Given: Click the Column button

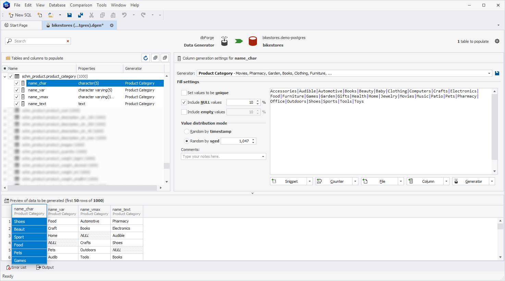Looking at the screenshot, I should click(x=425, y=181).
